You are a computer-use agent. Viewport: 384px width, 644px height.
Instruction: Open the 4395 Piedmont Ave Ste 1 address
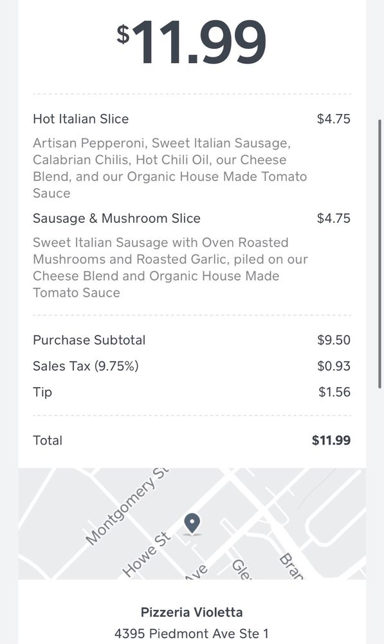192,633
